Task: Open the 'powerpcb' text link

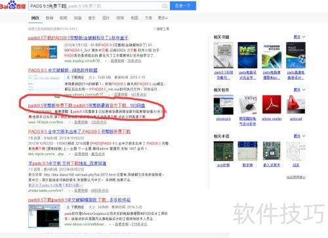Action: tap(224, 119)
